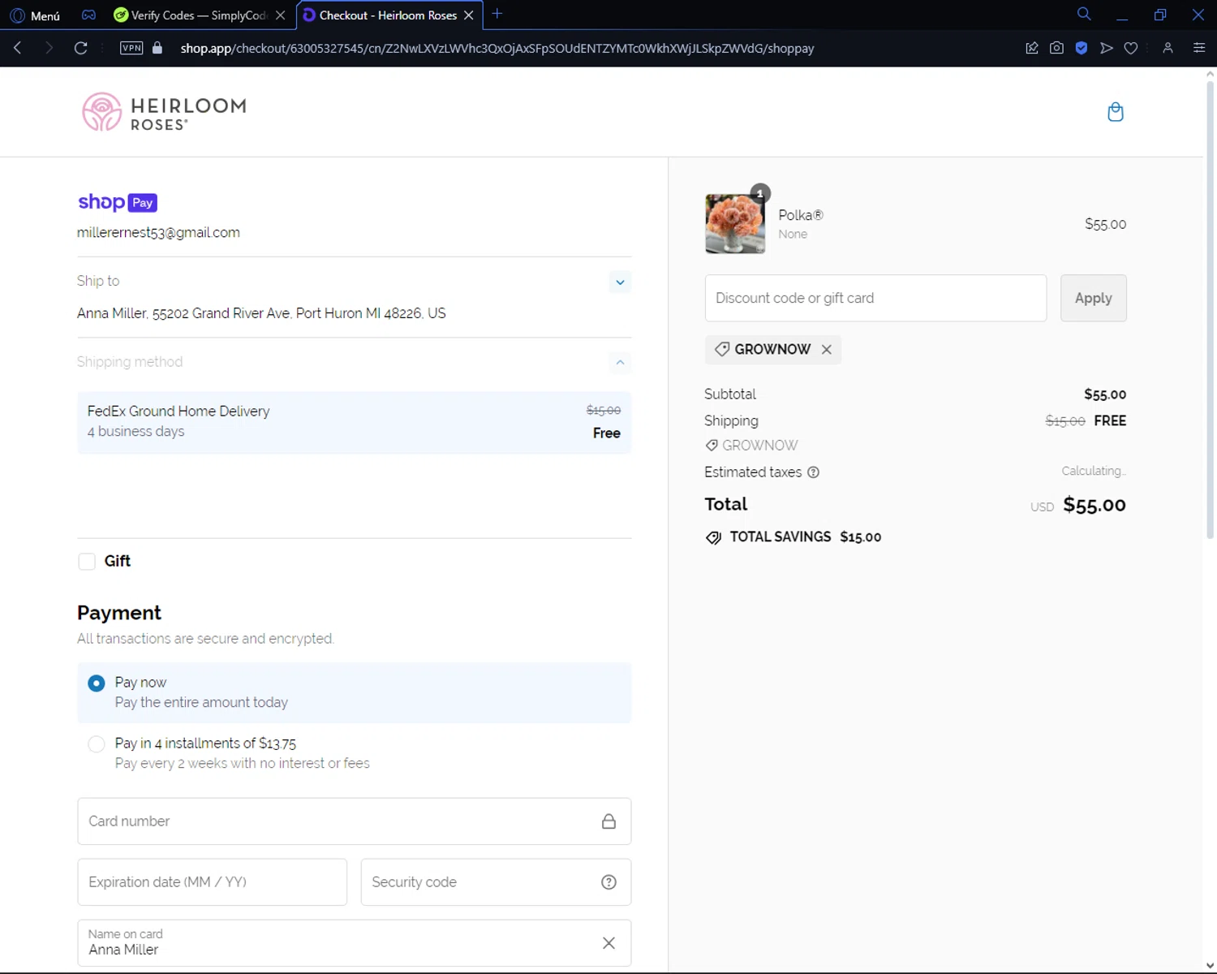1217x974 pixels.
Task: Click the Name on card field
Action: point(354,943)
